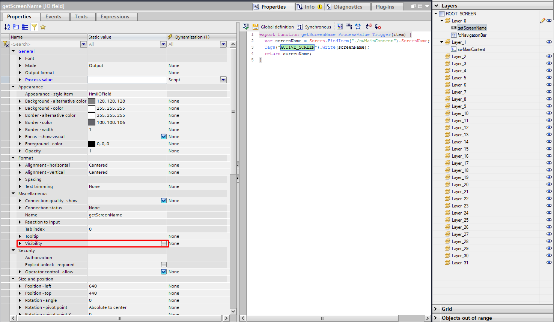554x322 pixels.
Task: Click the alphabetical sort icon
Action: coord(7,27)
